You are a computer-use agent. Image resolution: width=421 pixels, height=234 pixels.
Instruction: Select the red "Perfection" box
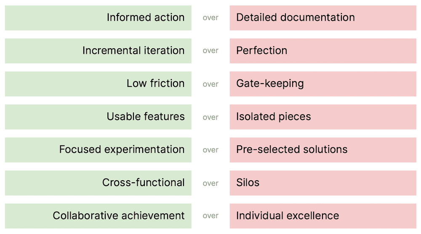pyautogui.click(x=322, y=51)
